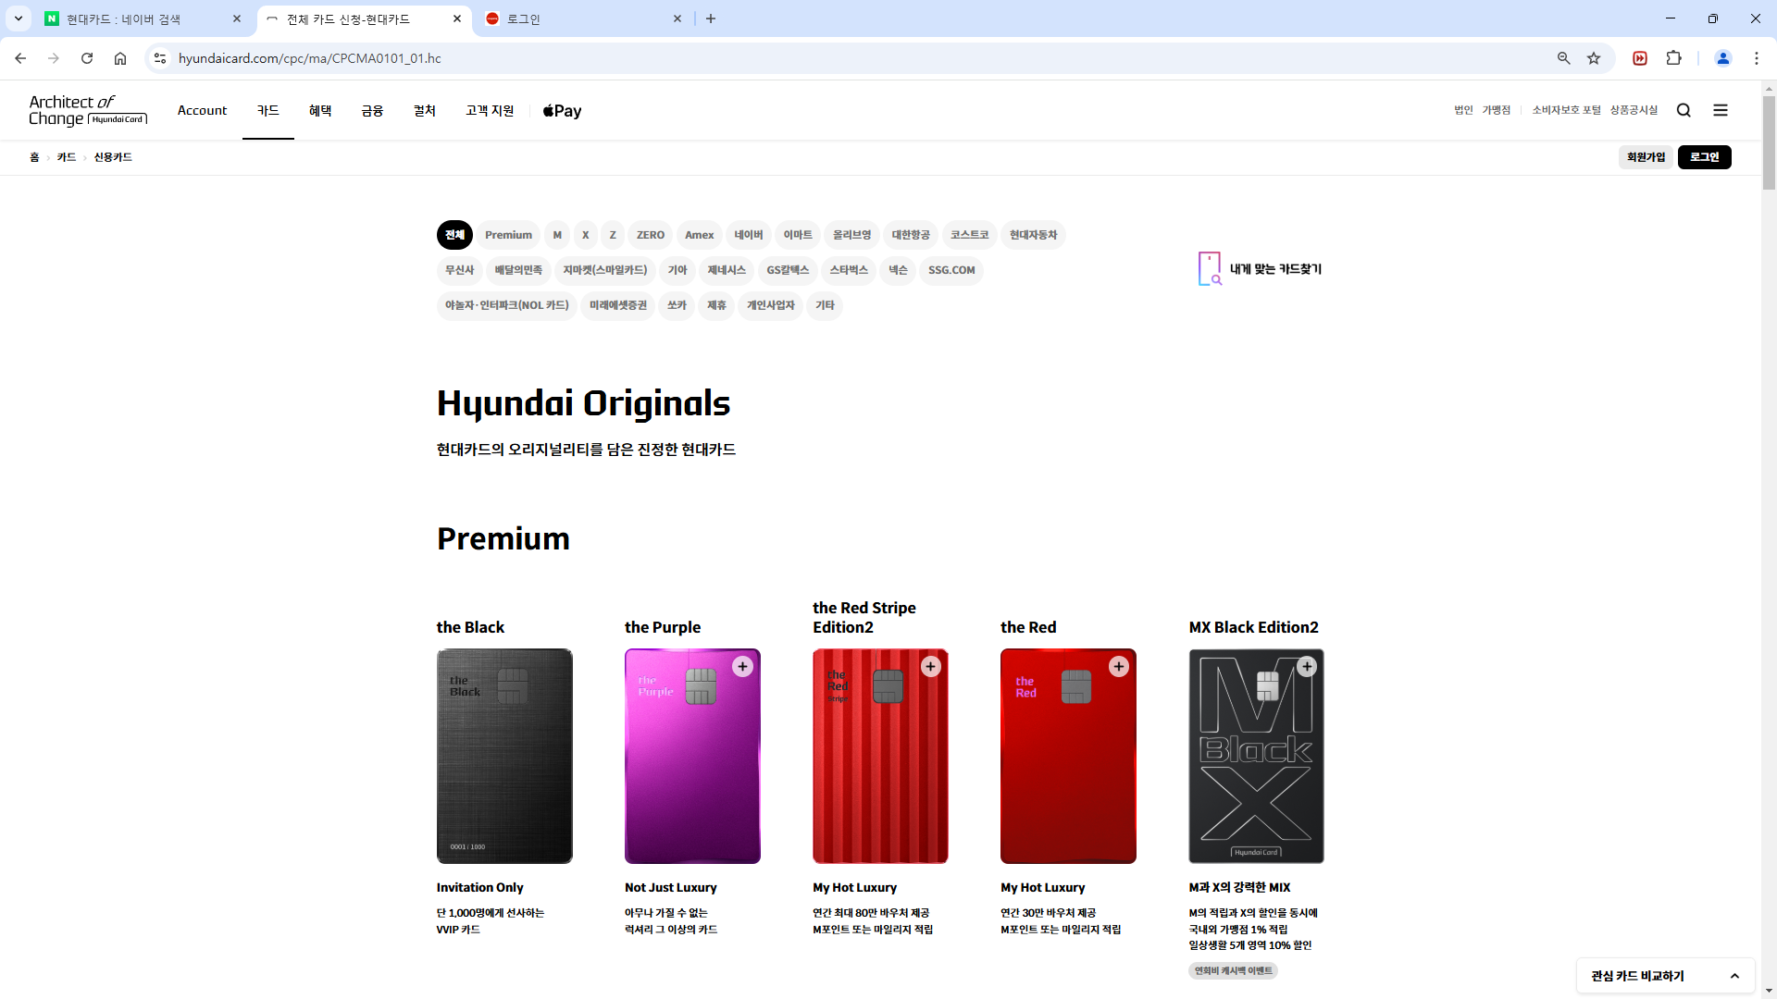Open the 소비자보호 포털 link
Image resolution: width=1777 pixels, height=999 pixels.
click(1566, 110)
